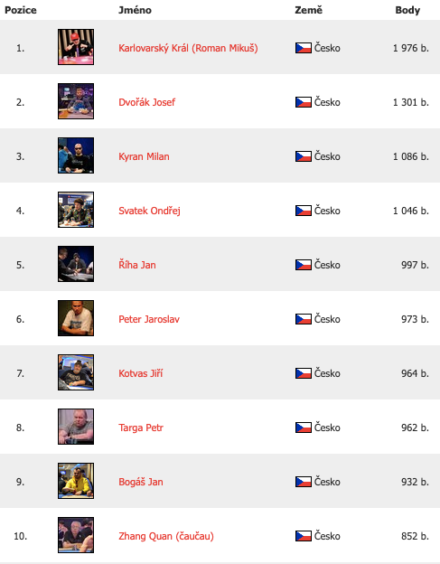The width and height of the screenshot is (440, 564).
Task: Select Bogáš Jan name link
Action: coord(141,482)
